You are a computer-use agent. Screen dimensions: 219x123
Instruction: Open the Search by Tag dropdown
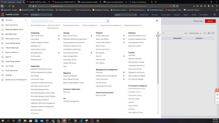point(195,33)
